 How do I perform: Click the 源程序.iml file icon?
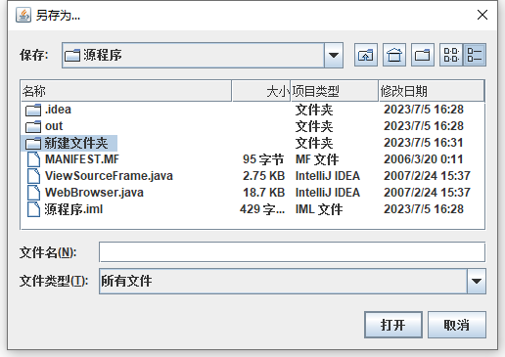click(34, 209)
